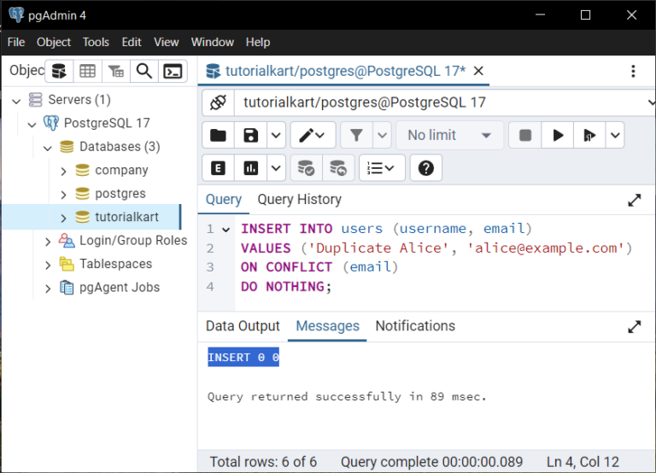The image size is (656, 473).
Task: Open the explain analyze options dropdown
Action: (x=276, y=168)
